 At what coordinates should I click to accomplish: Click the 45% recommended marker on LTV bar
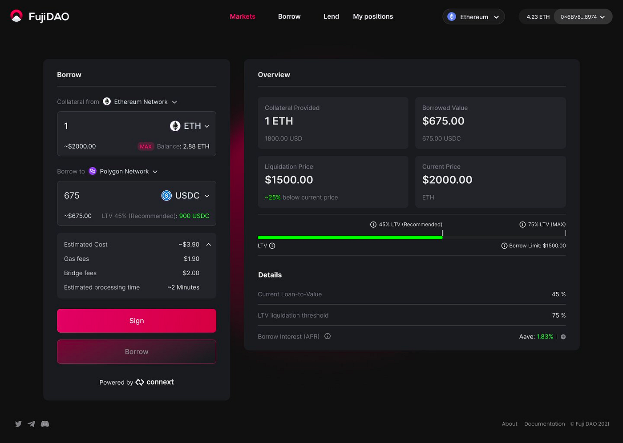pyautogui.click(x=442, y=233)
